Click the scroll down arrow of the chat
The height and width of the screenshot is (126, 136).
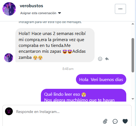click(133, 99)
